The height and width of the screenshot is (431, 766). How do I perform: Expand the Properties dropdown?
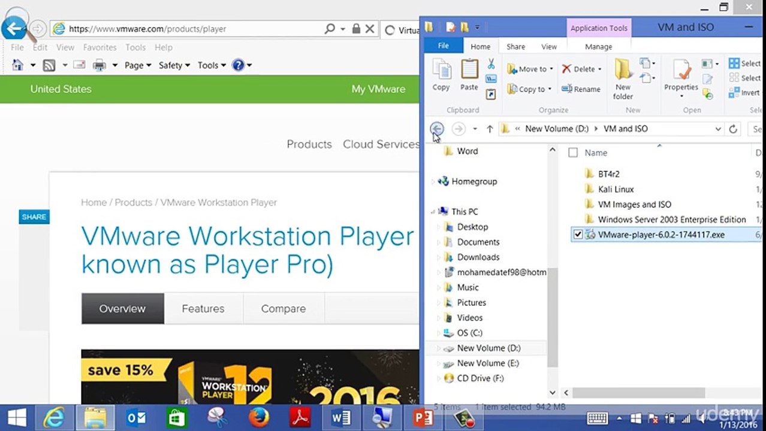click(681, 96)
